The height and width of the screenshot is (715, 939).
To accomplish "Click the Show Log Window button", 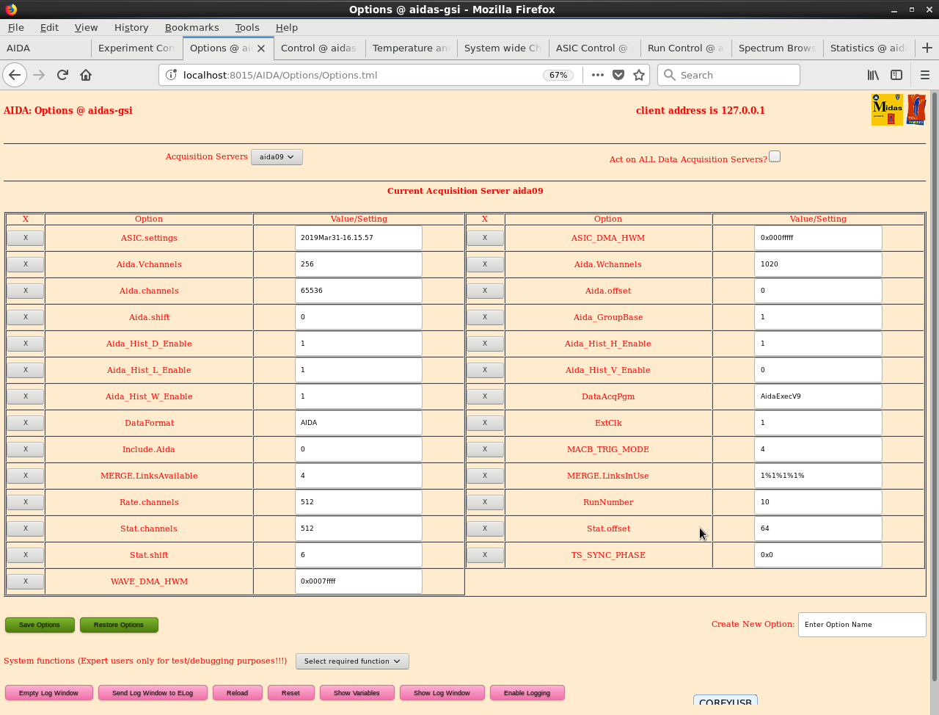I will [x=442, y=693].
